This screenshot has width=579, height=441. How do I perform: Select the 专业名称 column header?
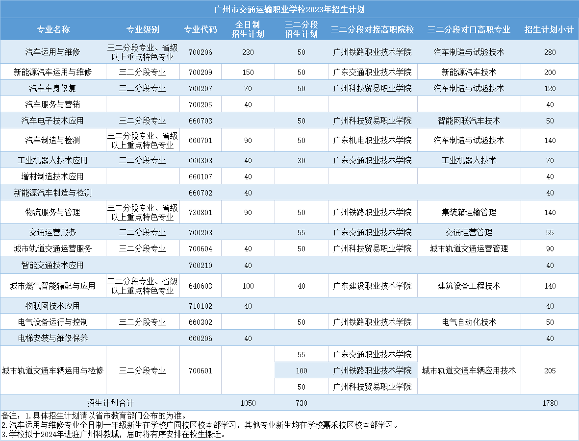[53, 29]
